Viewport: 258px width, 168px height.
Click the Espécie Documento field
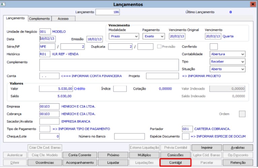click(186, 136)
